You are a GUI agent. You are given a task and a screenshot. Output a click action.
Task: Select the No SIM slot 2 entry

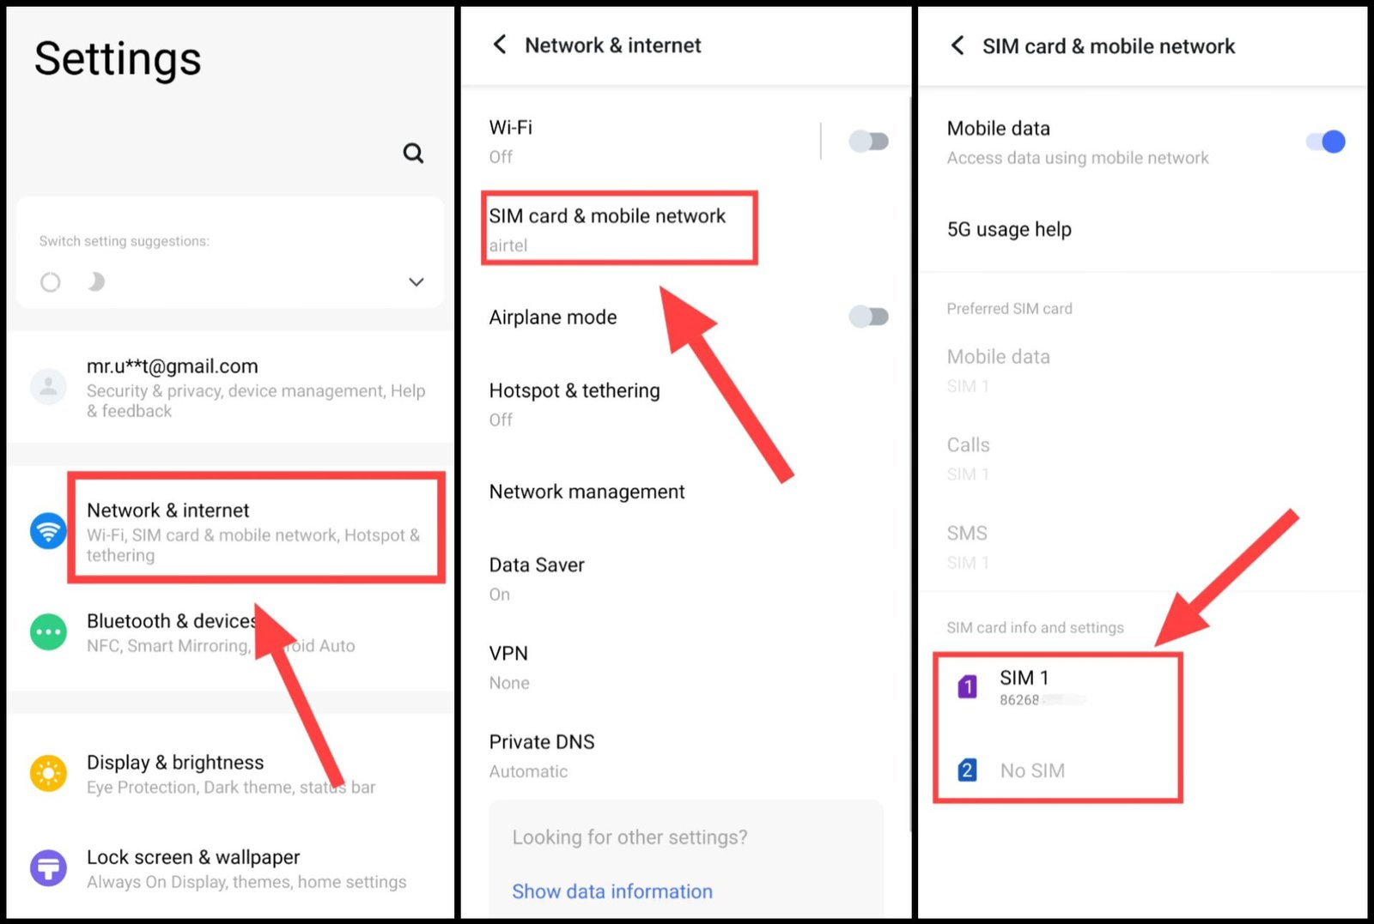coord(1058,770)
